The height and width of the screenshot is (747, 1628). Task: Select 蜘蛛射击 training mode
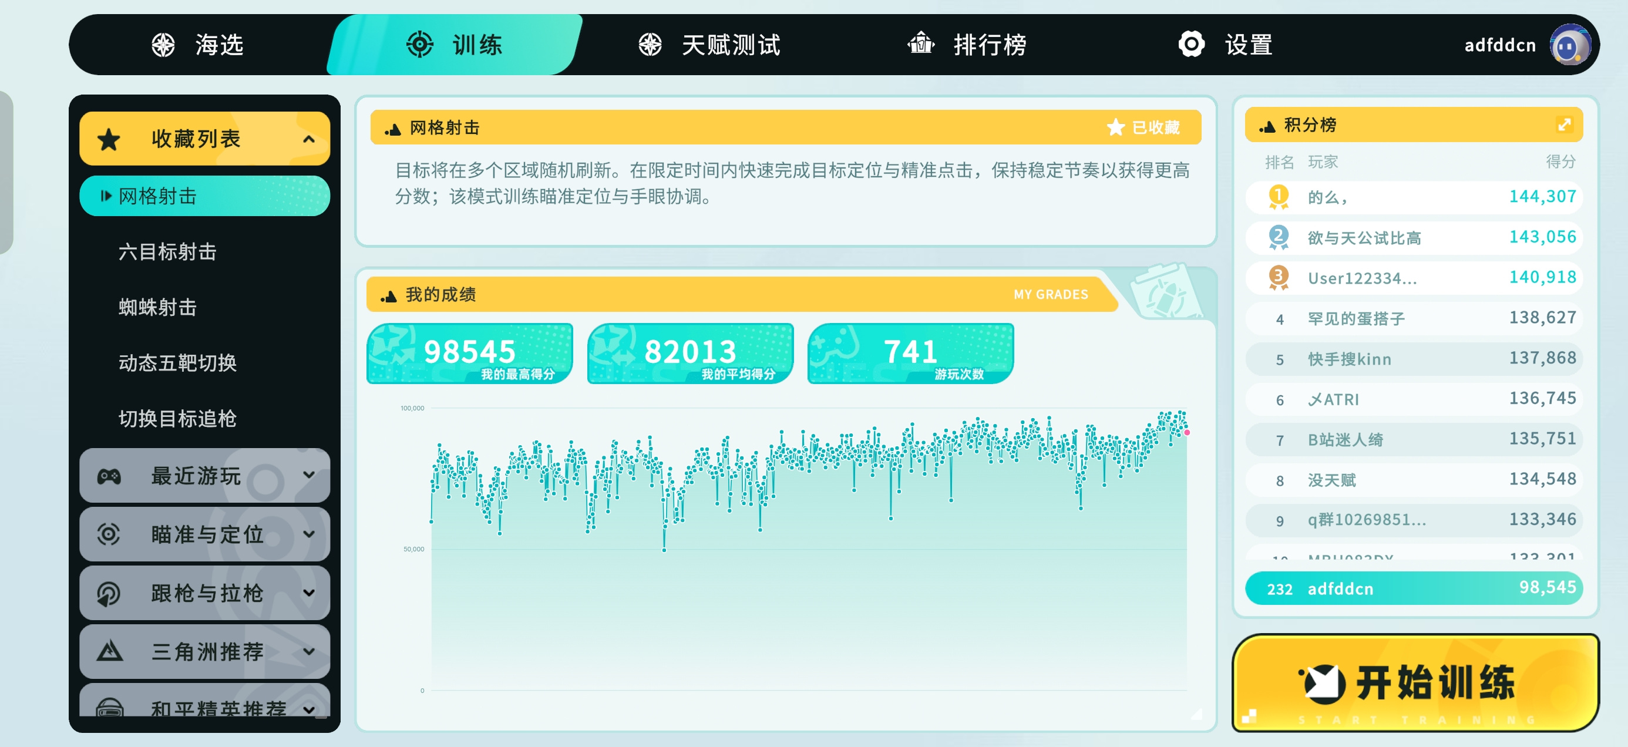[x=157, y=307]
